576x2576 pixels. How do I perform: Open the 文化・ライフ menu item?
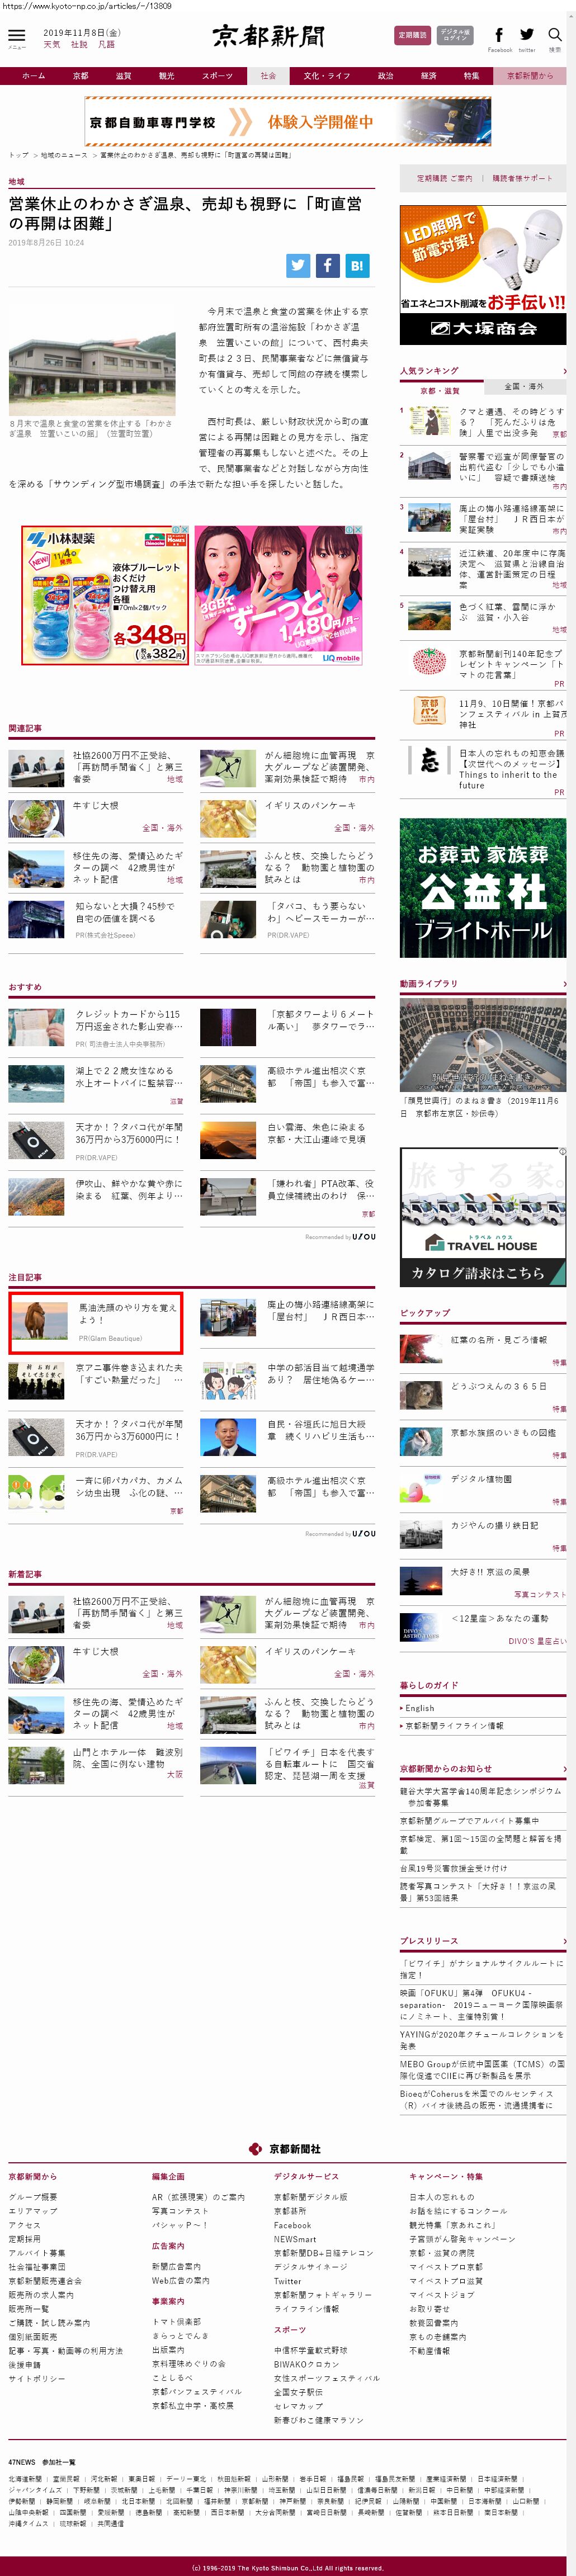327,76
